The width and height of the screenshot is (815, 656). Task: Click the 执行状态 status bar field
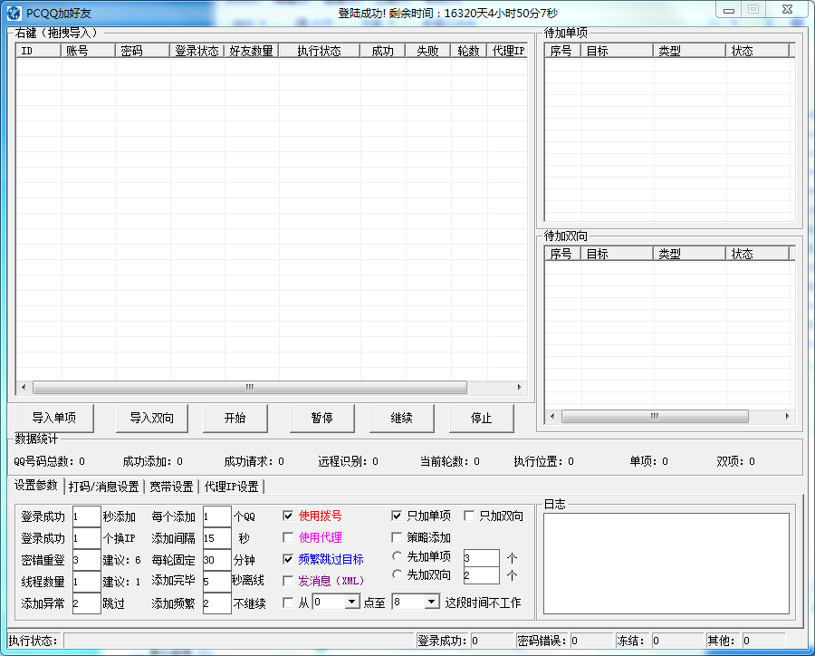[239, 641]
